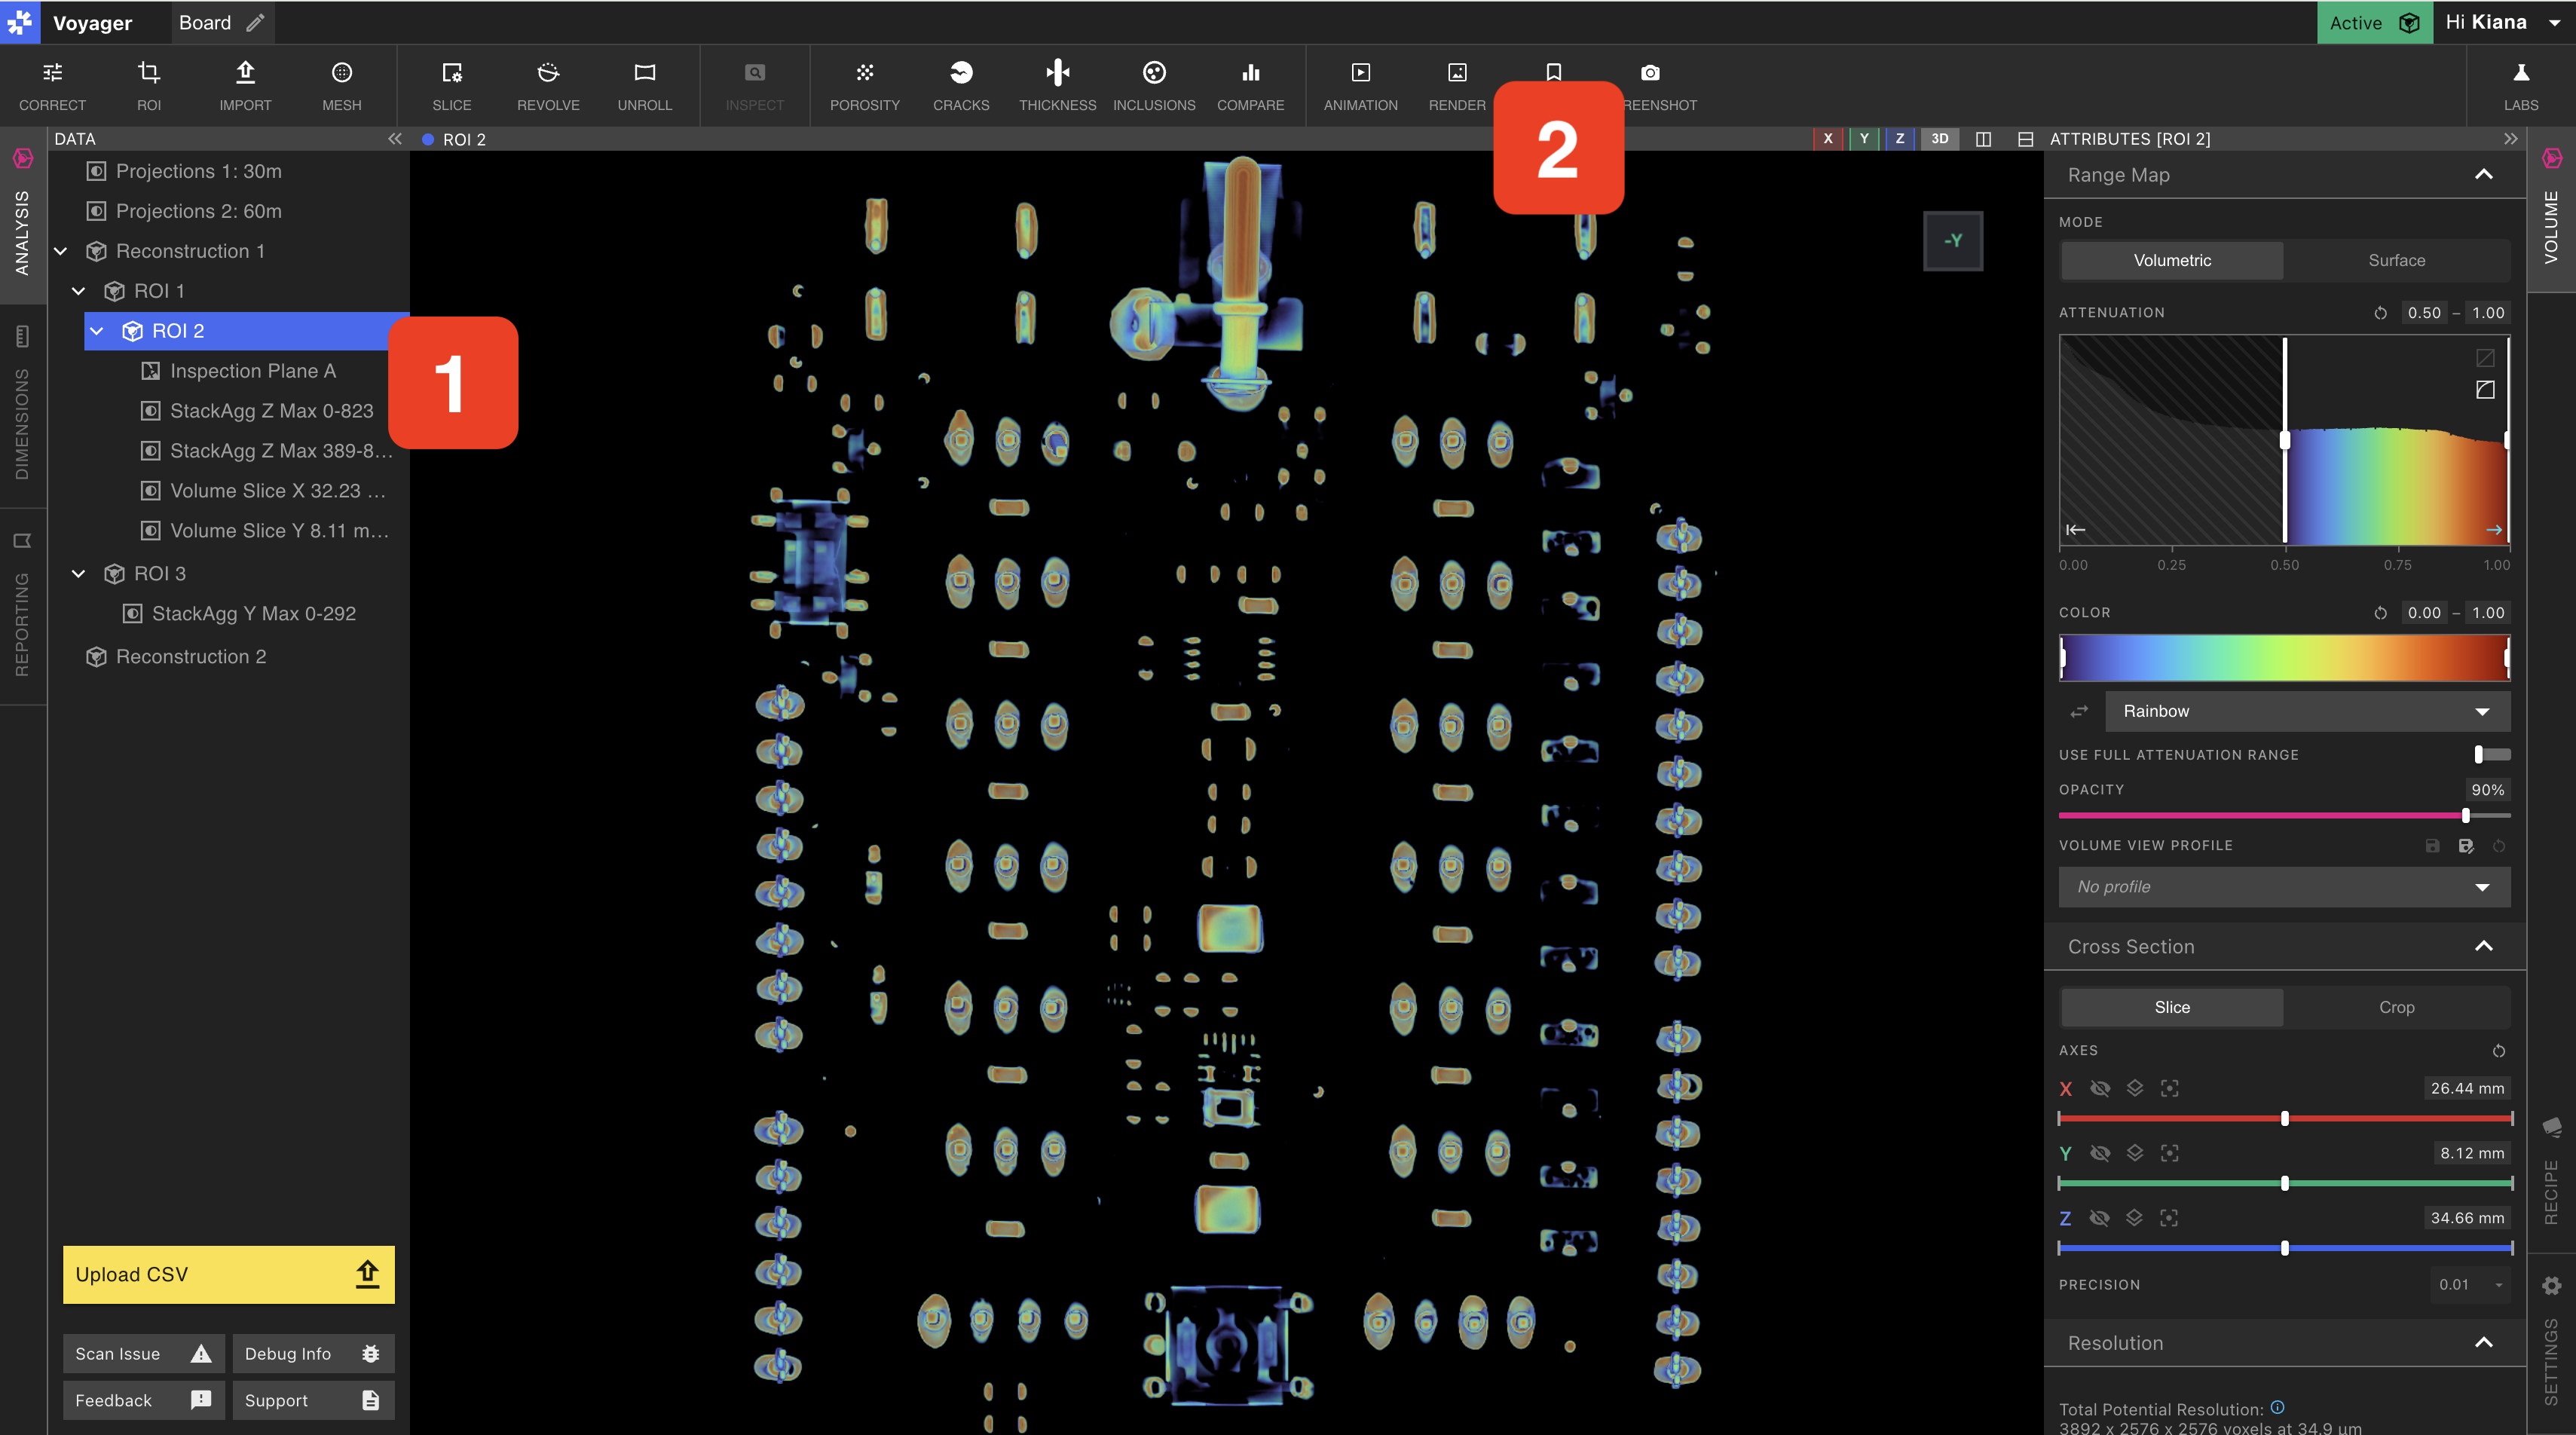Switch to the Dimensions side tab
Image resolution: width=2576 pixels, height=1435 pixels.
22,403
